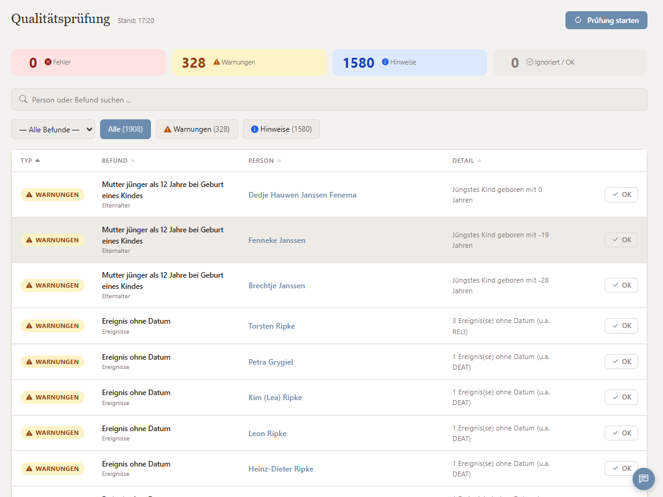Mark Kim (Lea) Ripke finding as OK

click(621, 397)
